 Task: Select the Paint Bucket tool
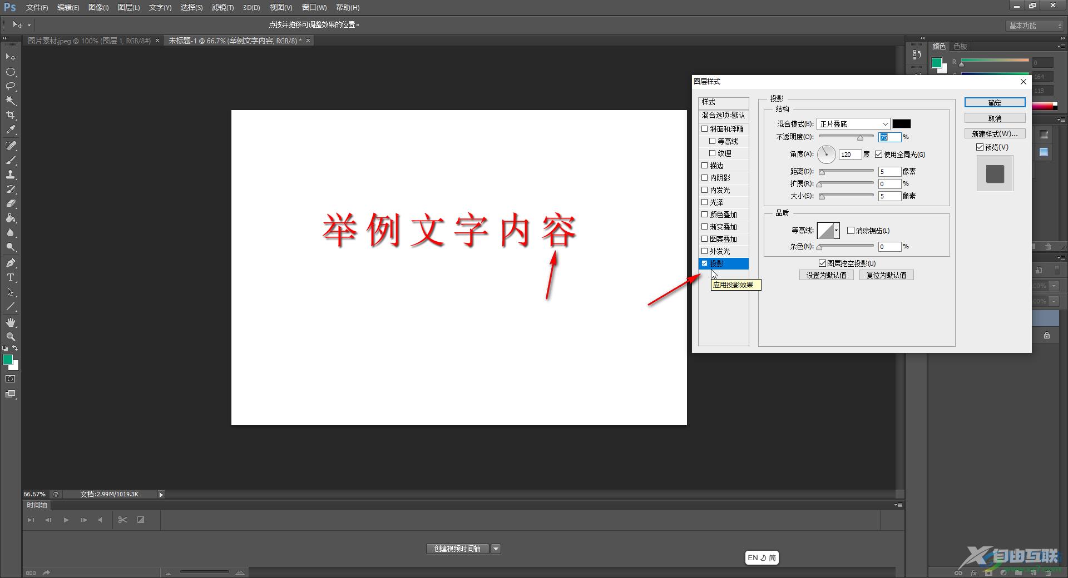pos(11,218)
